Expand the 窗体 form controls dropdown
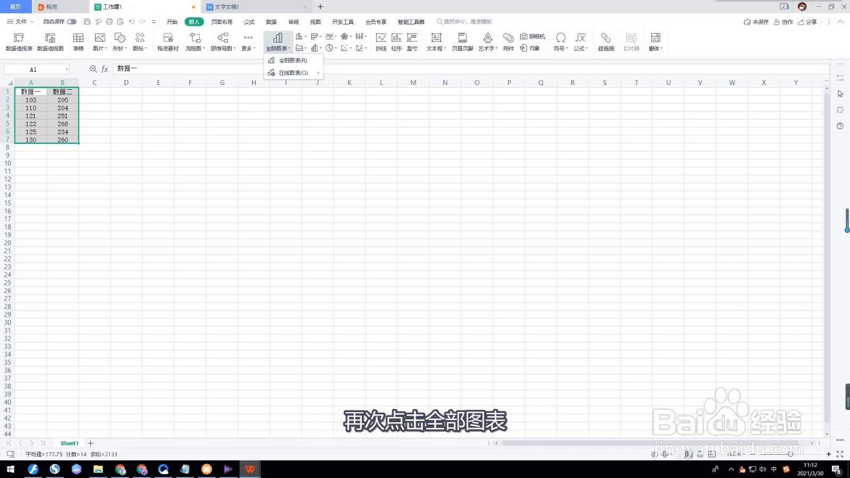The image size is (850, 478). [x=656, y=41]
